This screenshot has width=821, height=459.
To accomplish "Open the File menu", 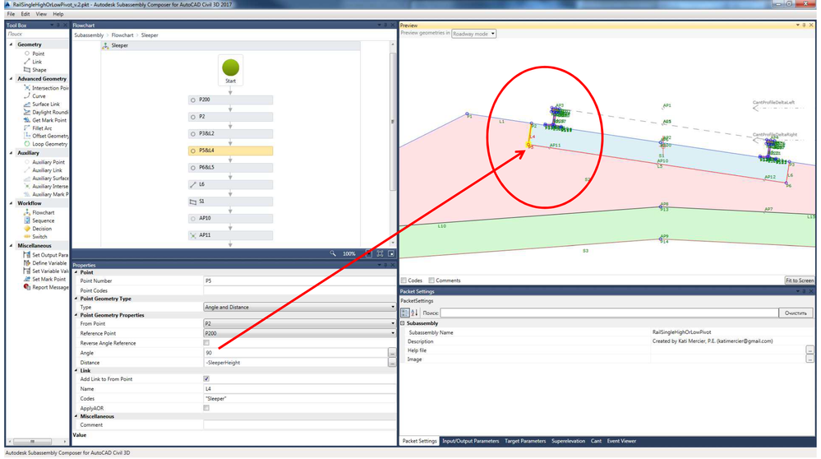I will (11, 14).
